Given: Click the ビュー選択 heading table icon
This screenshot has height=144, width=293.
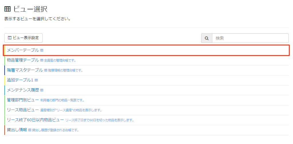Looking at the screenshot, I should (x=7, y=9).
